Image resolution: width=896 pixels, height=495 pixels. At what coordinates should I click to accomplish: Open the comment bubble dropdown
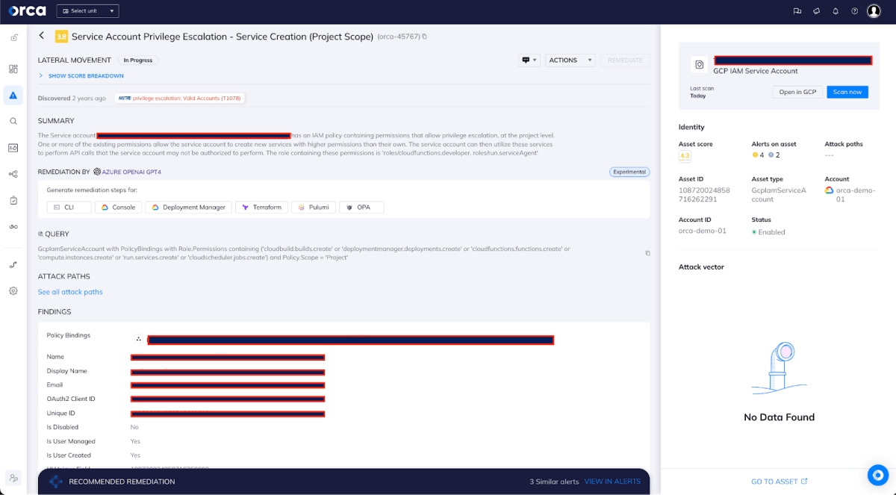pos(529,60)
